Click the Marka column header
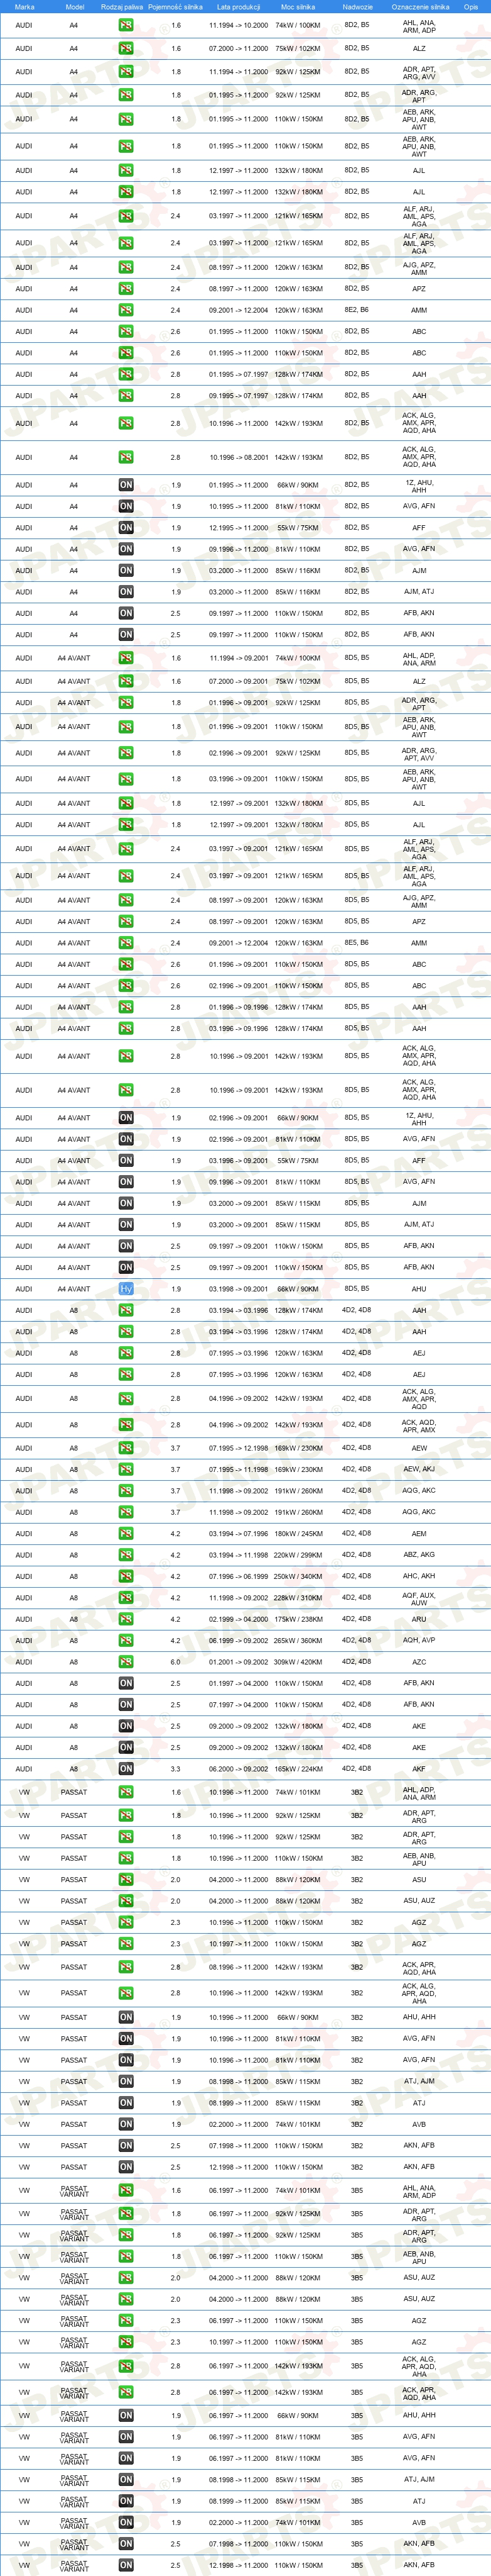 (24, 7)
